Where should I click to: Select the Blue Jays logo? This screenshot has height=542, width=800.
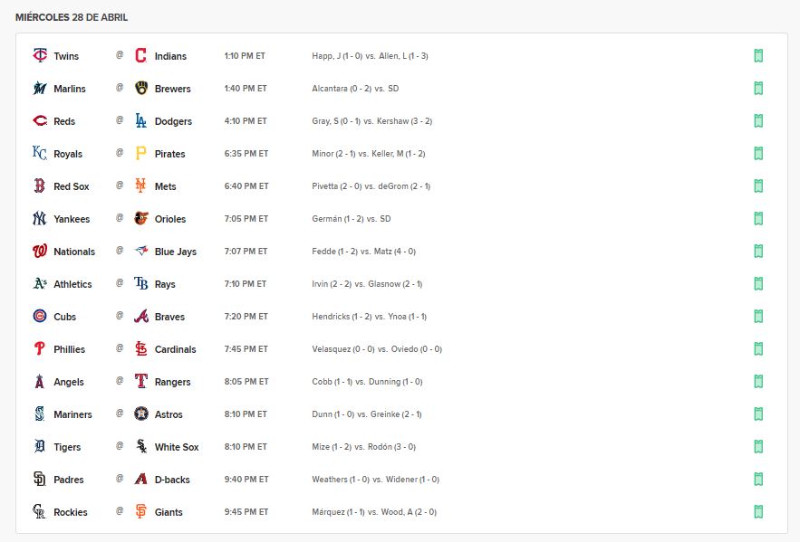[x=141, y=251]
